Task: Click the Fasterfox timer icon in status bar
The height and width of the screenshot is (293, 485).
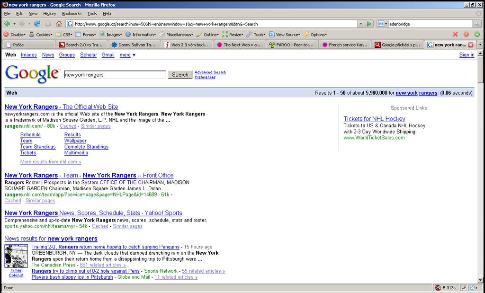Action: [x=438, y=288]
